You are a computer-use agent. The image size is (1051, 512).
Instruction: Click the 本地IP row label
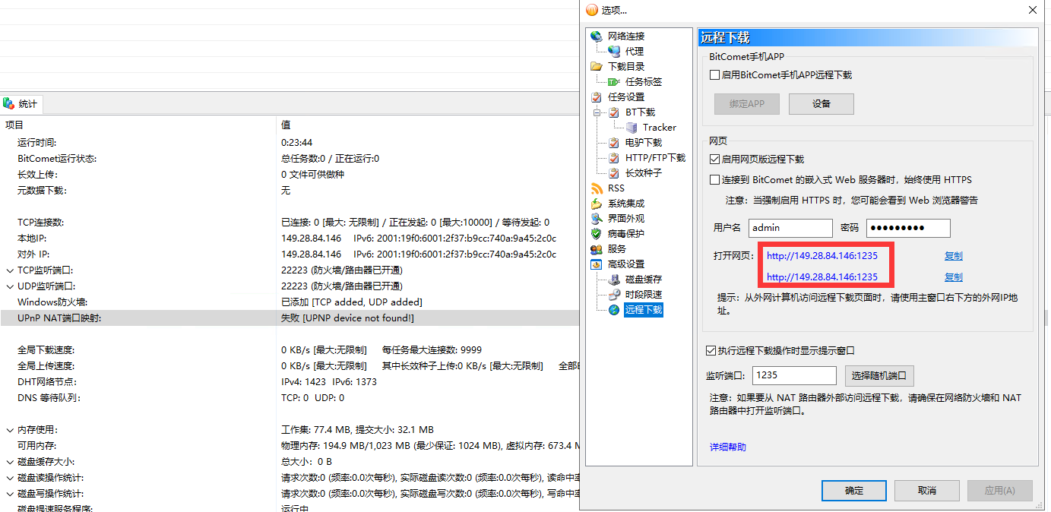click(x=33, y=239)
